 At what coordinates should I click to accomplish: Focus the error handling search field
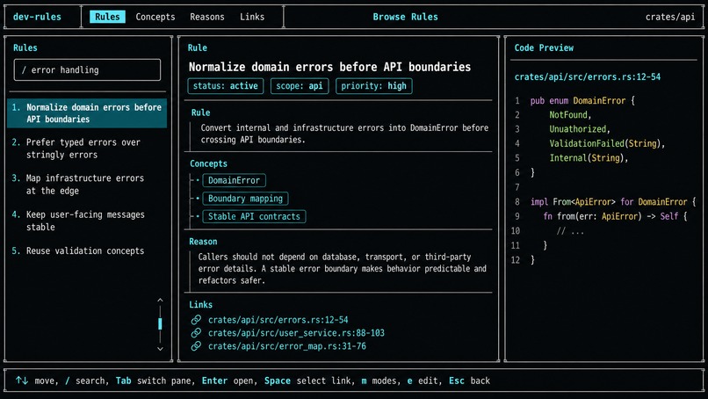87,70
